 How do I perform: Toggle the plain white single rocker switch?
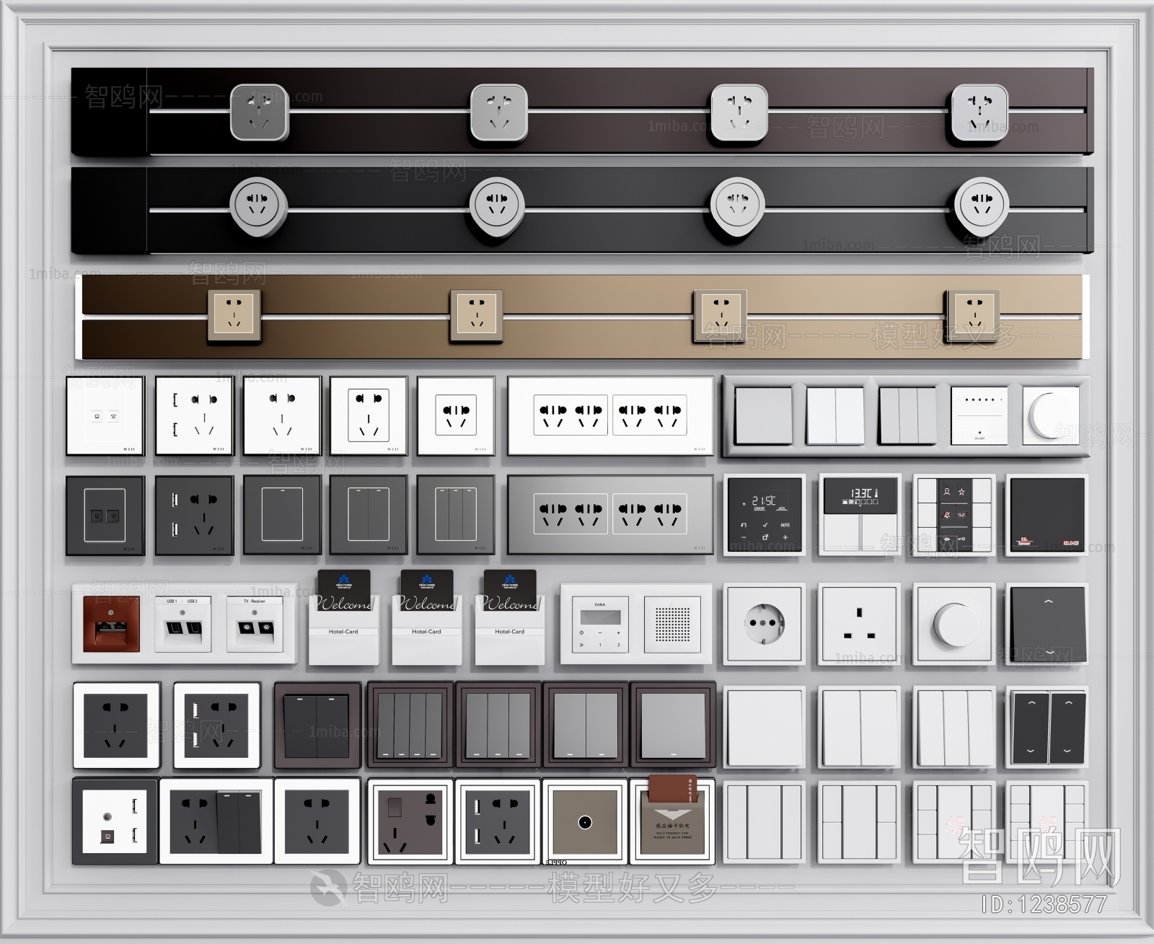click(765, 725)
